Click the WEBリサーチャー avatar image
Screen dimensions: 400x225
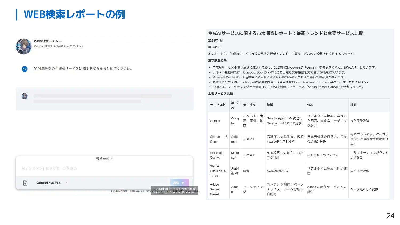point(24,46)
